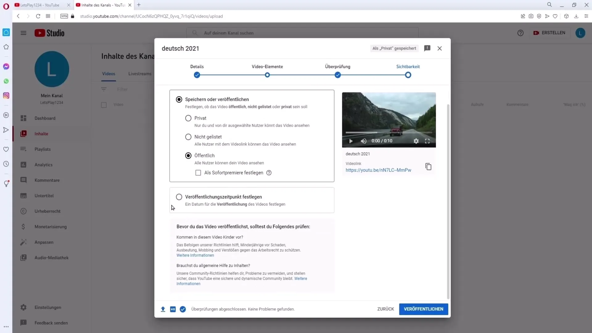This screenshot has width=592, height=333.
Task: Enable Als Sofortpremiere festlegen checkbox
Action: 198,172
